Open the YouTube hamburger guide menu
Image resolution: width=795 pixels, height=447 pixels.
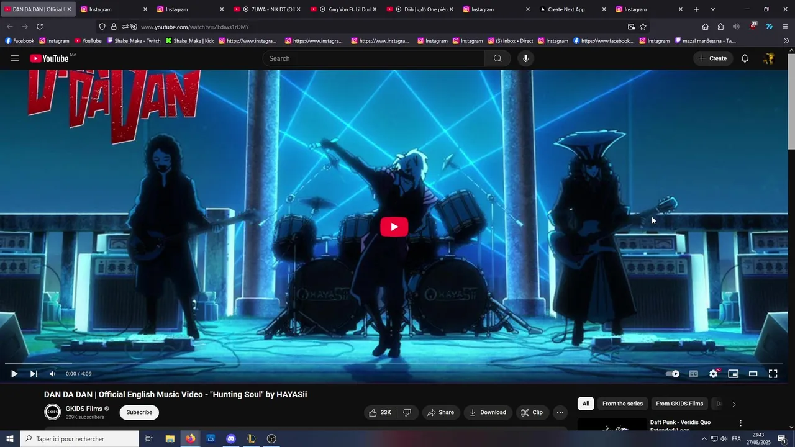coord(15,58)
